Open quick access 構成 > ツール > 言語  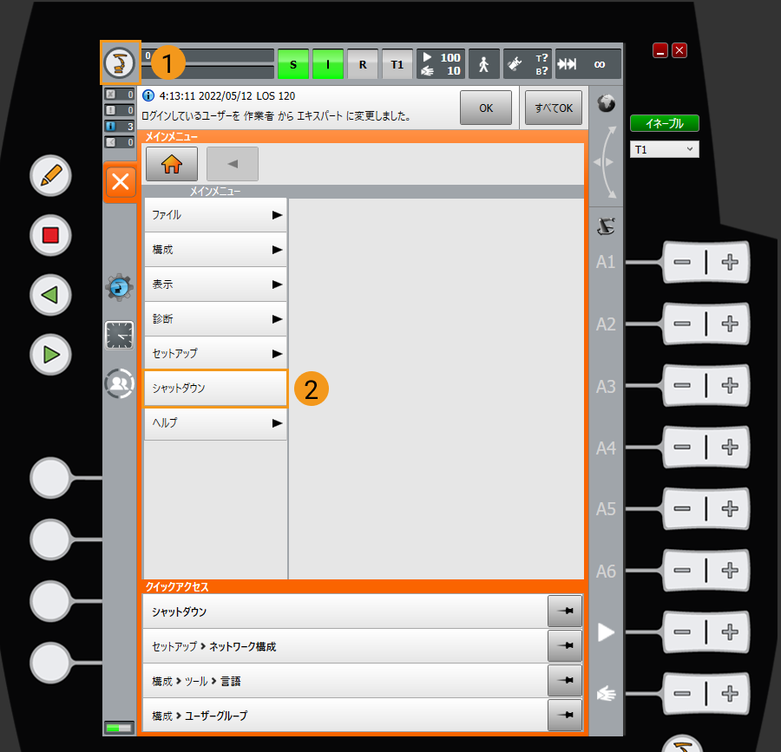(345, 682)
